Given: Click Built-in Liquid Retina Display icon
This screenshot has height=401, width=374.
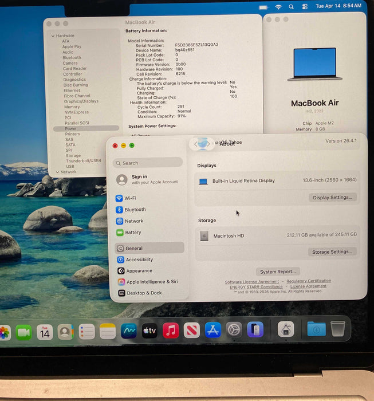Looking at the screenshot, I should pyautogui.click(x=203, y=182).
